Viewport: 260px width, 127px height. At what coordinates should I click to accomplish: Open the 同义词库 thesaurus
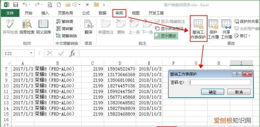click(43, 27)
